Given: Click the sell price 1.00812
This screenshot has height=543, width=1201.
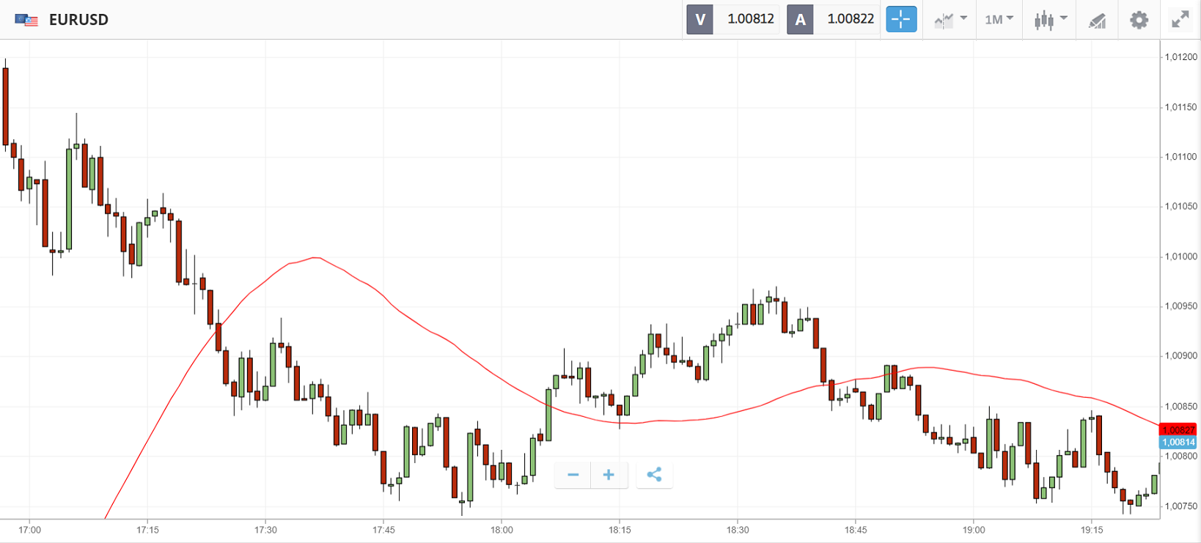Looking at the screenshot, I should (x=751, y=19).
